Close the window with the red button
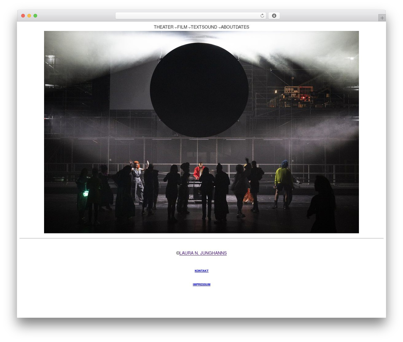 [x=23, y=16]
